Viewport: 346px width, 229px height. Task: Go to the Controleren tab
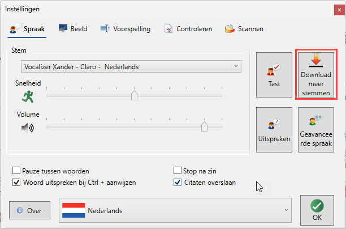(x=188, y=29)
